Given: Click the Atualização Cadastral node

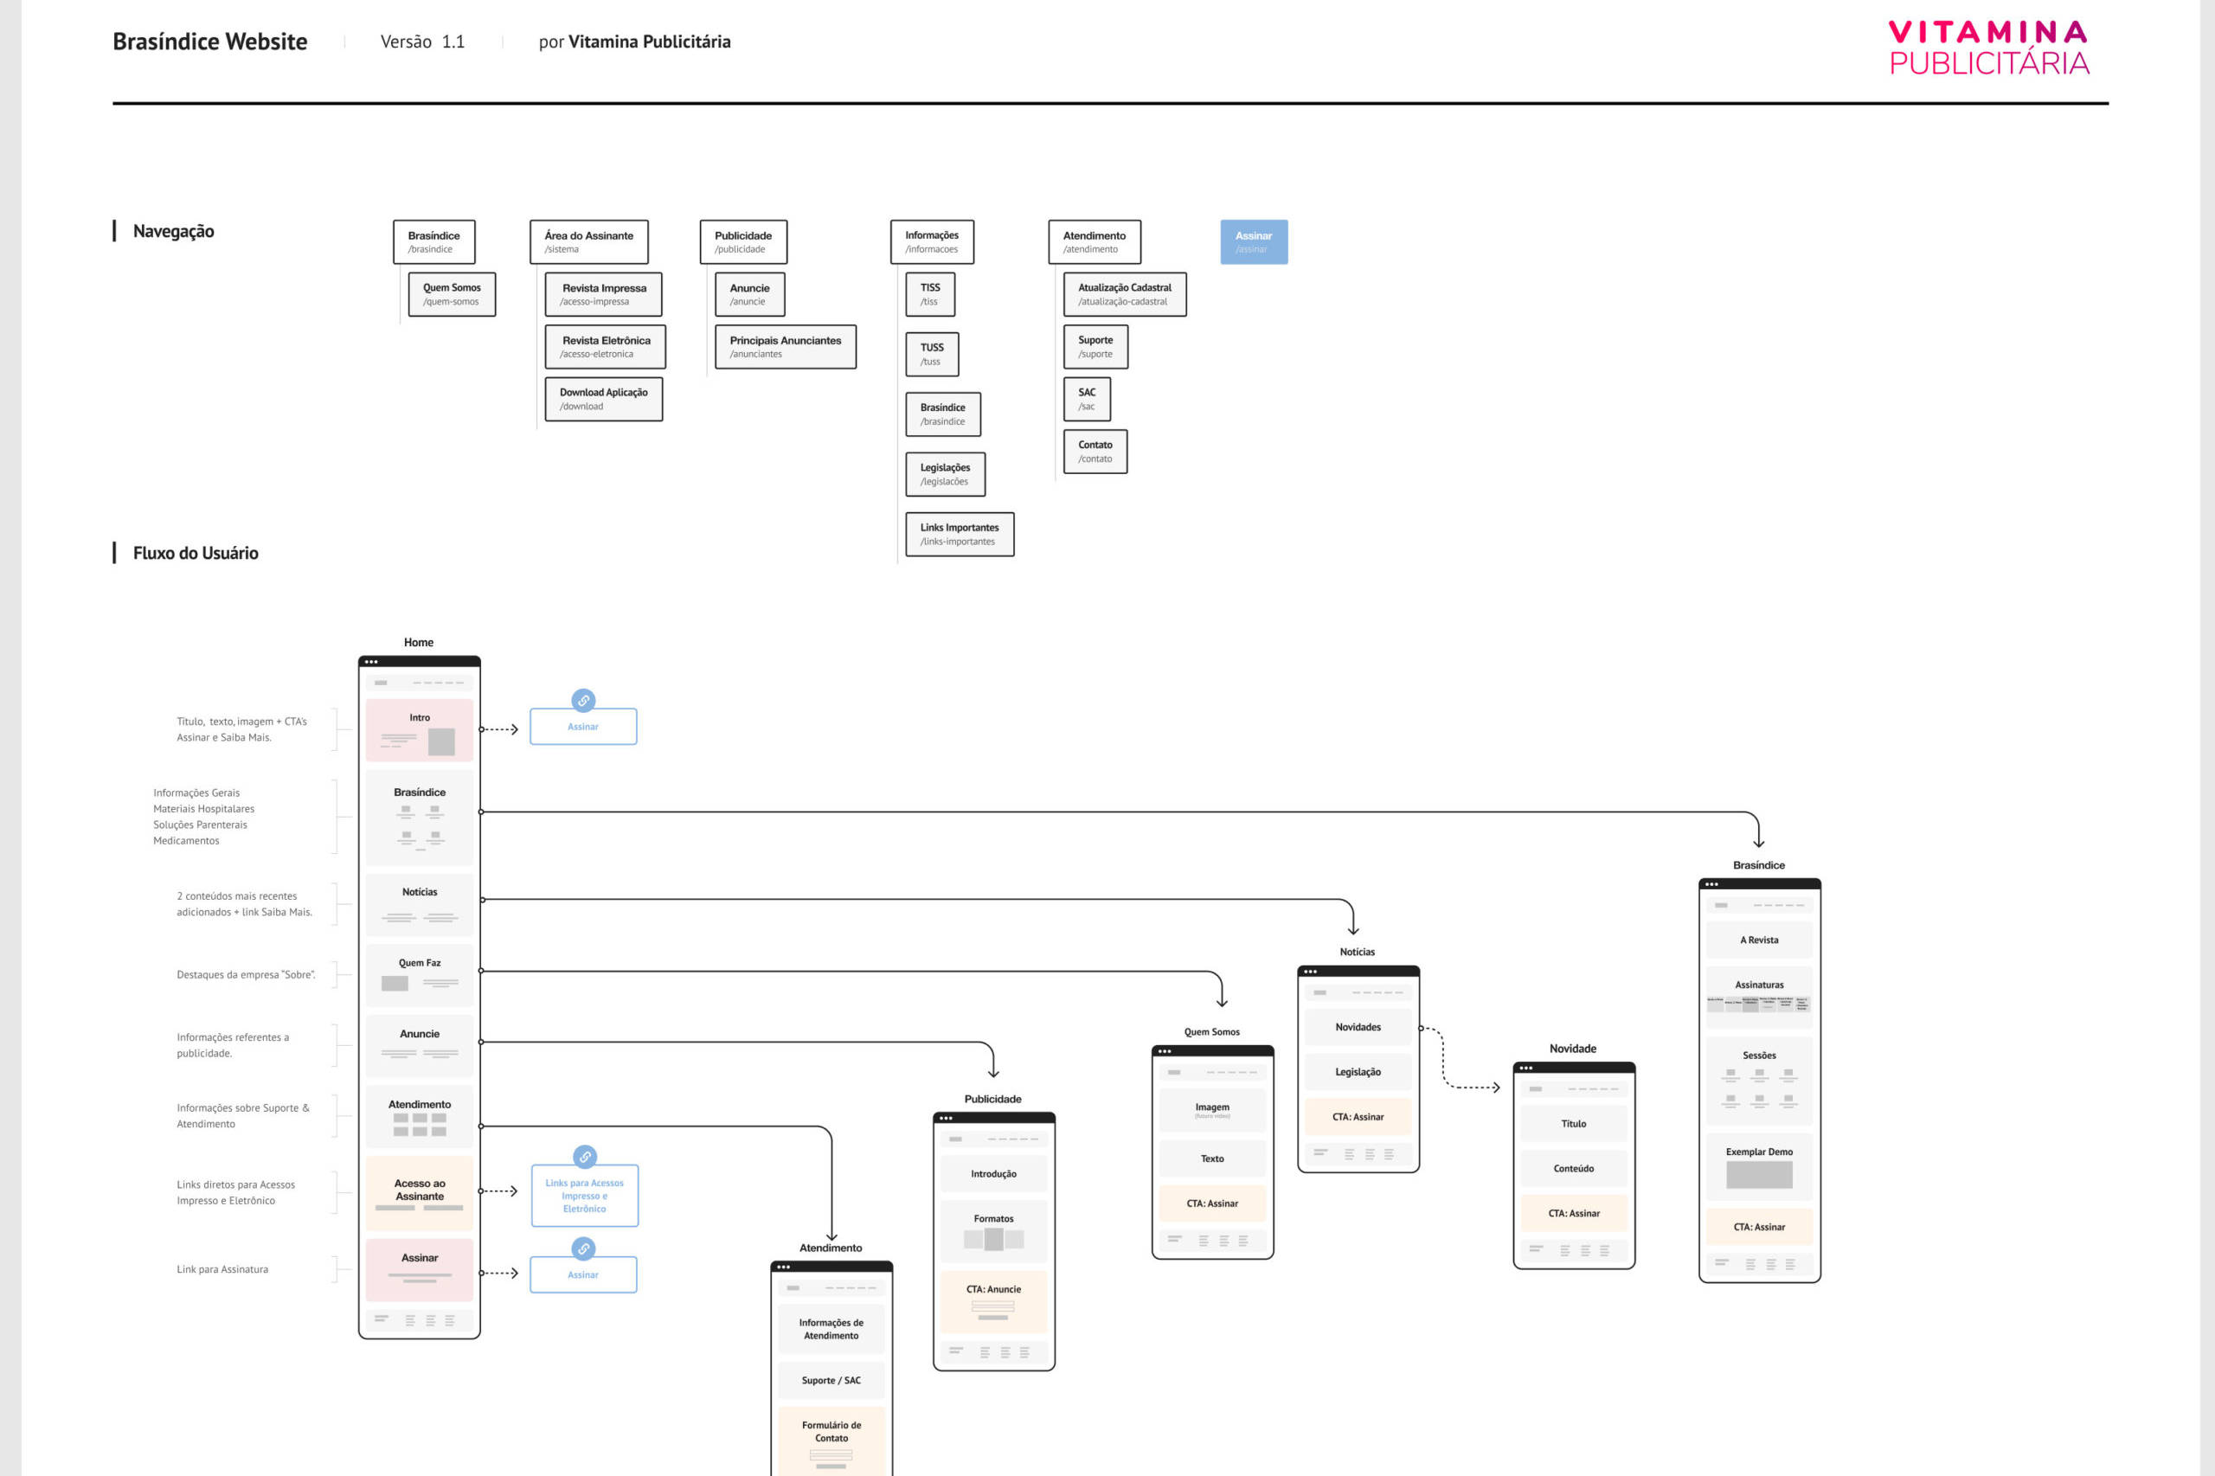Looking at the screenshot, I should pos(1125,295).
